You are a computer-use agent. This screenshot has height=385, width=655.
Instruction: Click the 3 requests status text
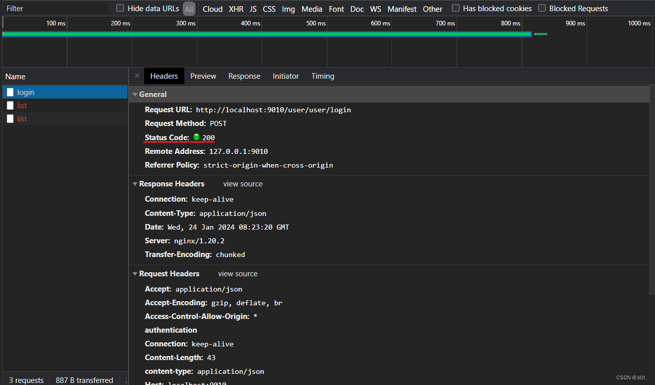tap(26, 380)
